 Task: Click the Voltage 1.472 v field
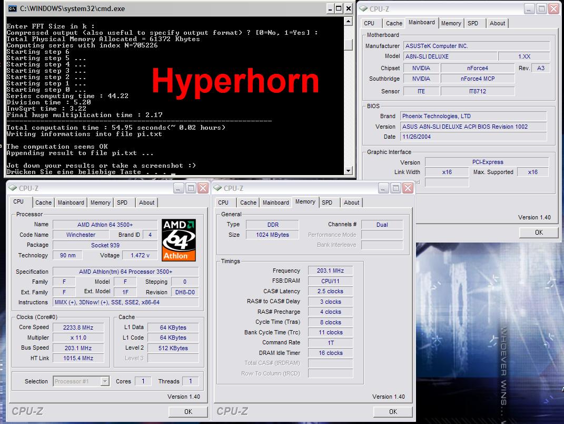140,255
